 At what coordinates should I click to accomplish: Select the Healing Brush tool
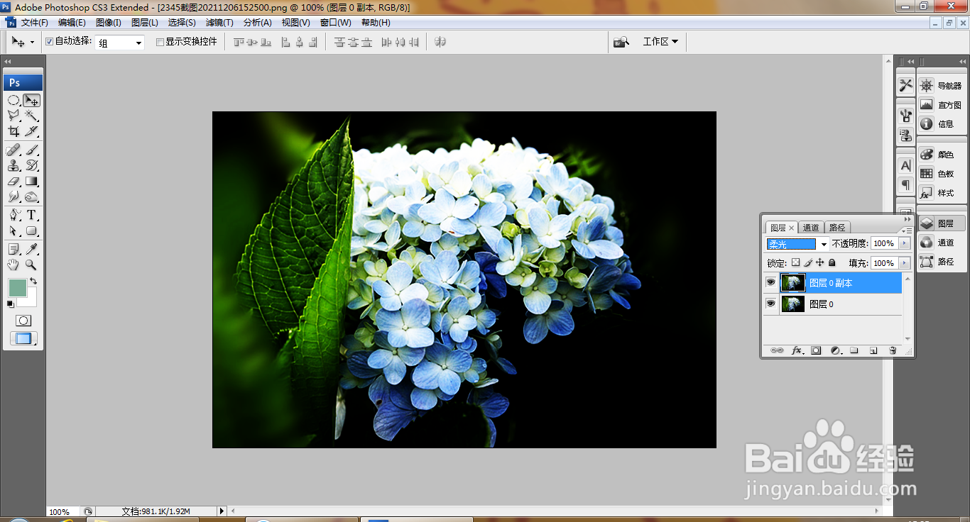point(13,150)
